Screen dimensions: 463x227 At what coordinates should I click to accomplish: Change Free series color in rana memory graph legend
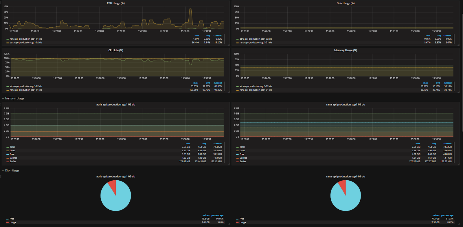coord(237,155)
